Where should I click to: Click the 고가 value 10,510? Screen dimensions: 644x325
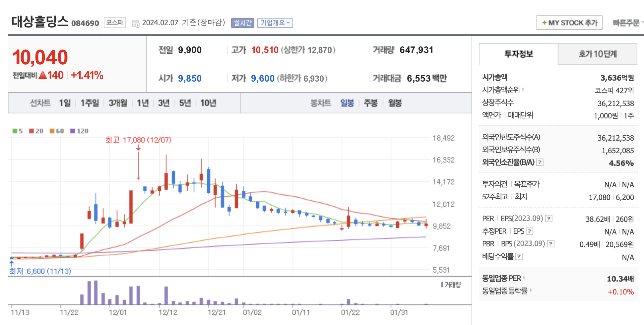[x=265, y=50]
